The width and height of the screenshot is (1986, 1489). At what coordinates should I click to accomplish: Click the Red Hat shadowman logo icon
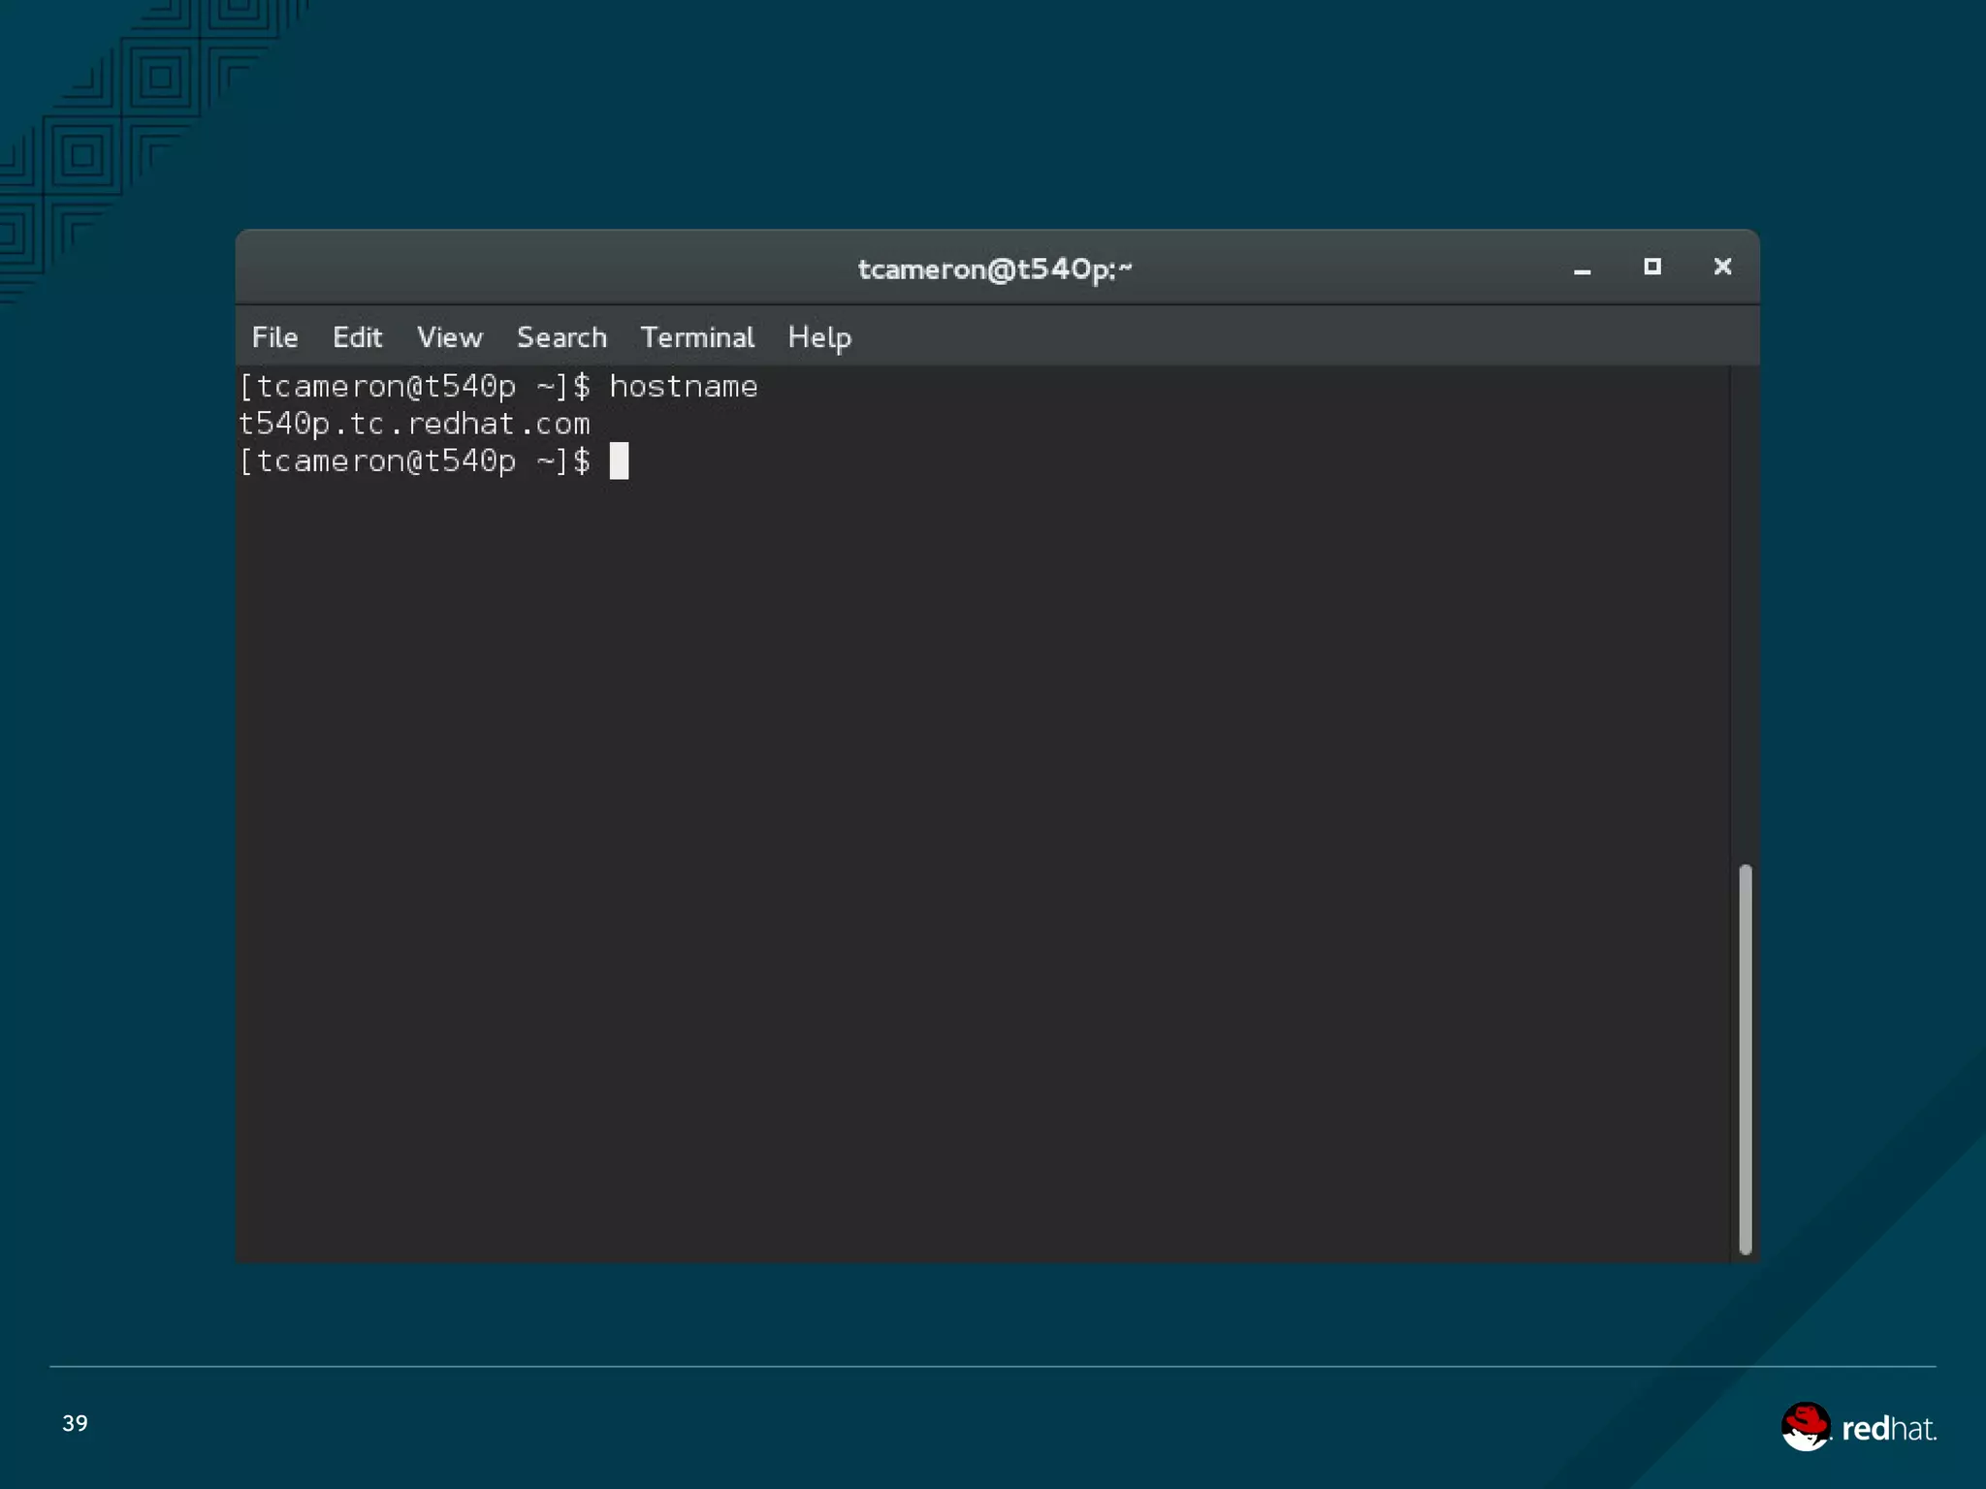click(1805, 1426)
